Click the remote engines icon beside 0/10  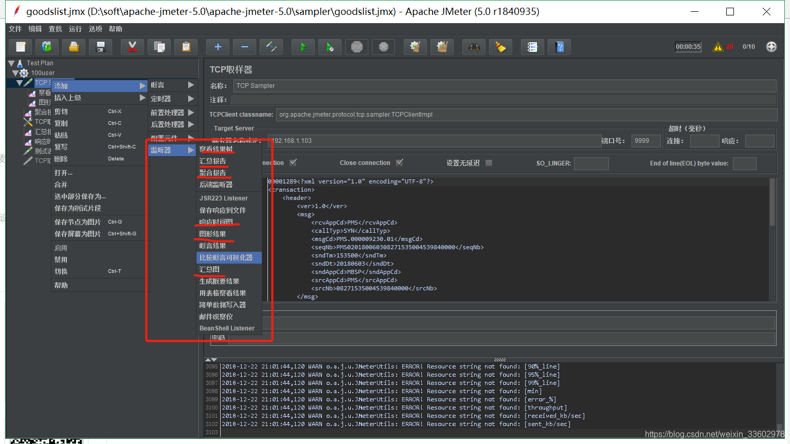coord(771,47)
